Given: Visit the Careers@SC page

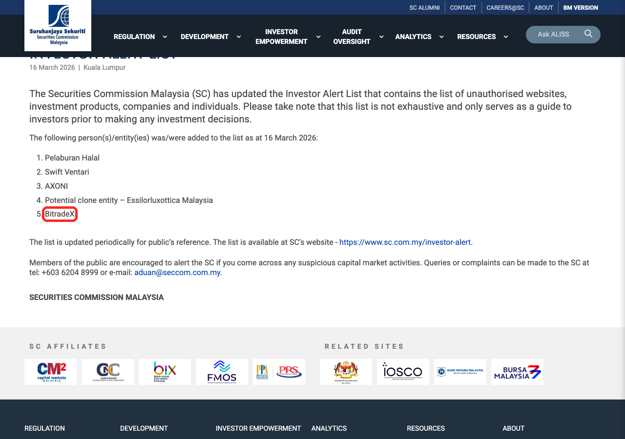Looking at the screenshot, I should point(505,8).
